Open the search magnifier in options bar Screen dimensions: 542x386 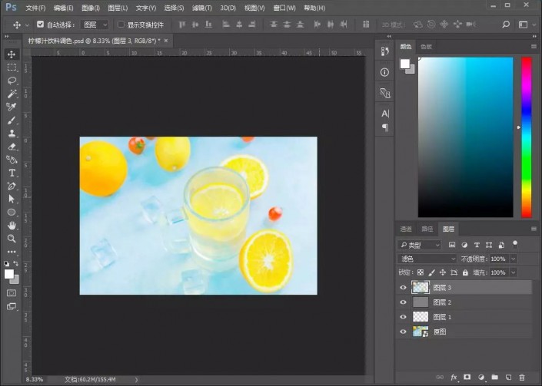(x=506, y=25)
